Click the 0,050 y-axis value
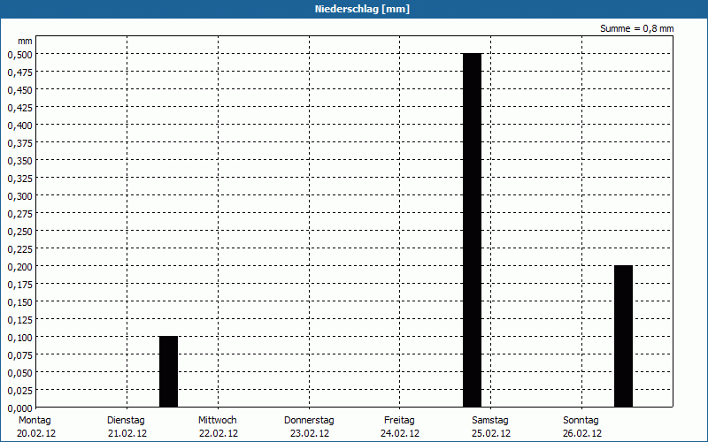Viewport: 708px width, 442px height. [x=19, y=372]
